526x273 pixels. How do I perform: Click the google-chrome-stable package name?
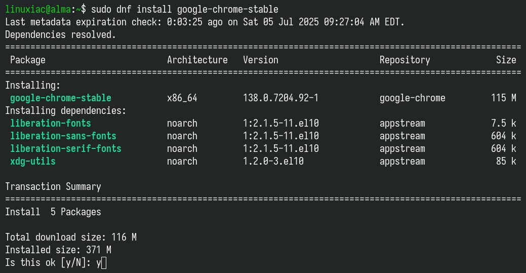coord(61,98)
